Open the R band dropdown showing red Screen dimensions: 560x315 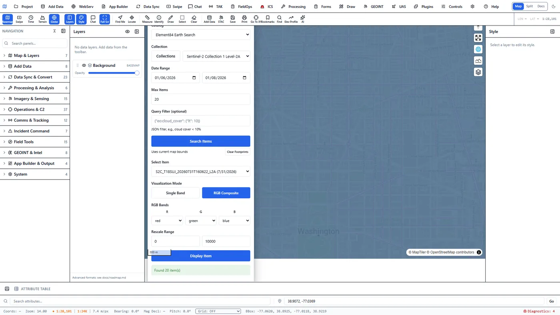pyautogui.click(x=167, y=221)
